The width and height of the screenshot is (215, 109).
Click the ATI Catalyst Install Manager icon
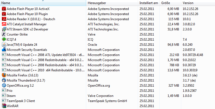click(4, 24)
